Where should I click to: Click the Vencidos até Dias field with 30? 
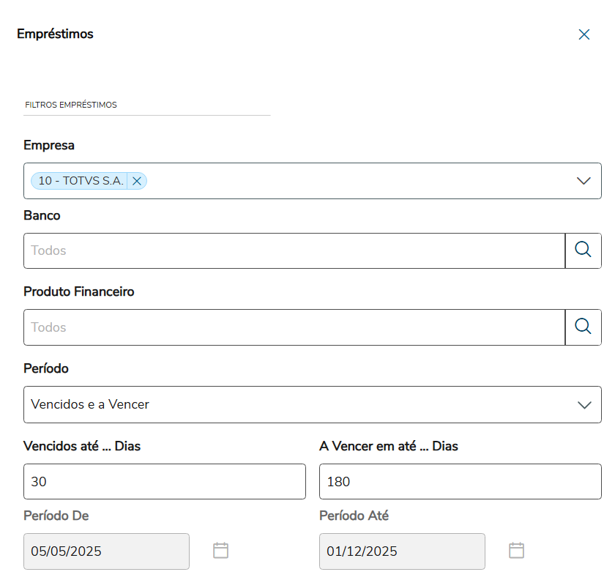tap(164, 481)
